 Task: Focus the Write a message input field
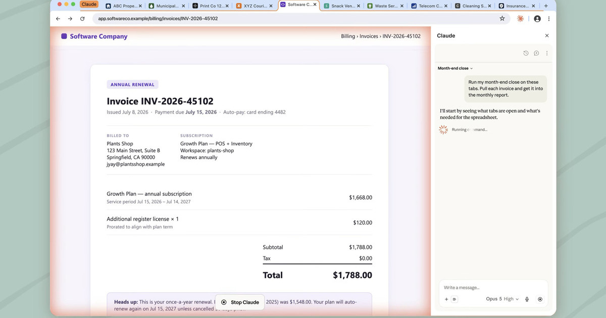pos(493,288)
